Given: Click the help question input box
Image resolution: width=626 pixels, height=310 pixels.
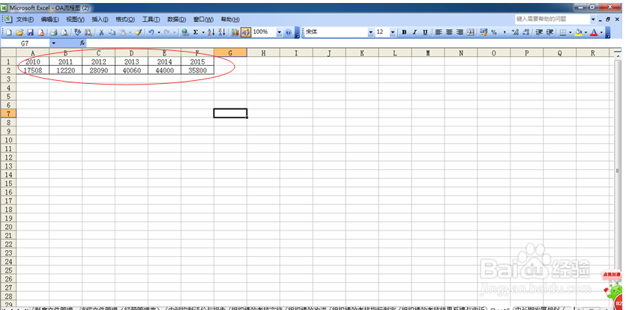Looking at the screenshot, I should (552, 19).
